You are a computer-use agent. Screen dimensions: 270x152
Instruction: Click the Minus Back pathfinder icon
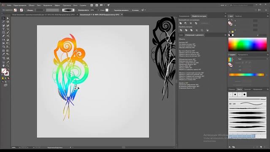coord(207,30)
